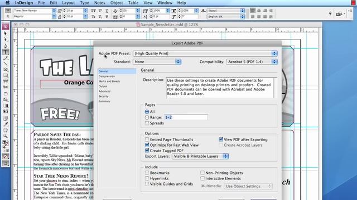Viewport: 357px width, 200px height.
Task: Check the Hyperlinks include option
Action: point(147,178)
